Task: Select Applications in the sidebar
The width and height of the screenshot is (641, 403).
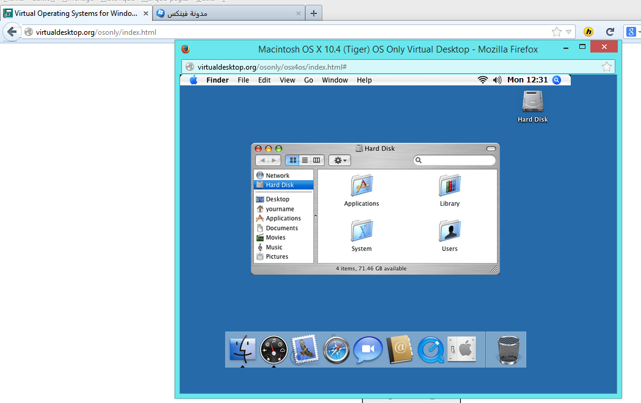Action: coord(284,218)
